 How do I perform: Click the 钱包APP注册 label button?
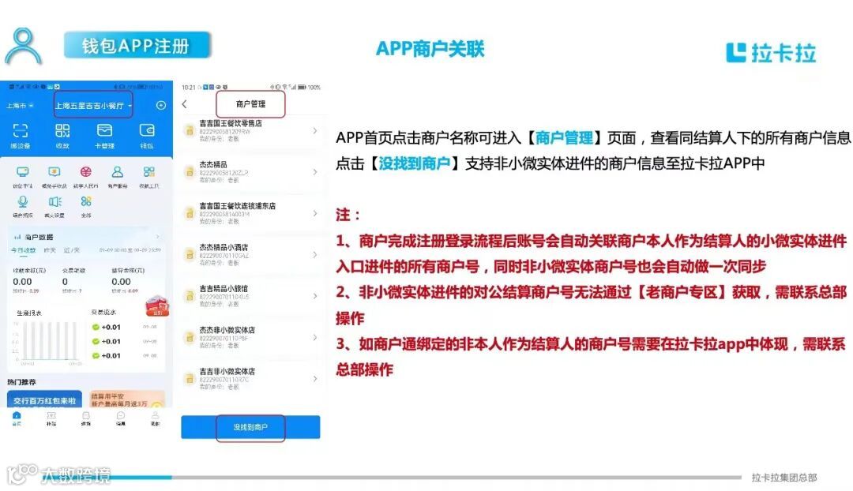coord(137,45)
